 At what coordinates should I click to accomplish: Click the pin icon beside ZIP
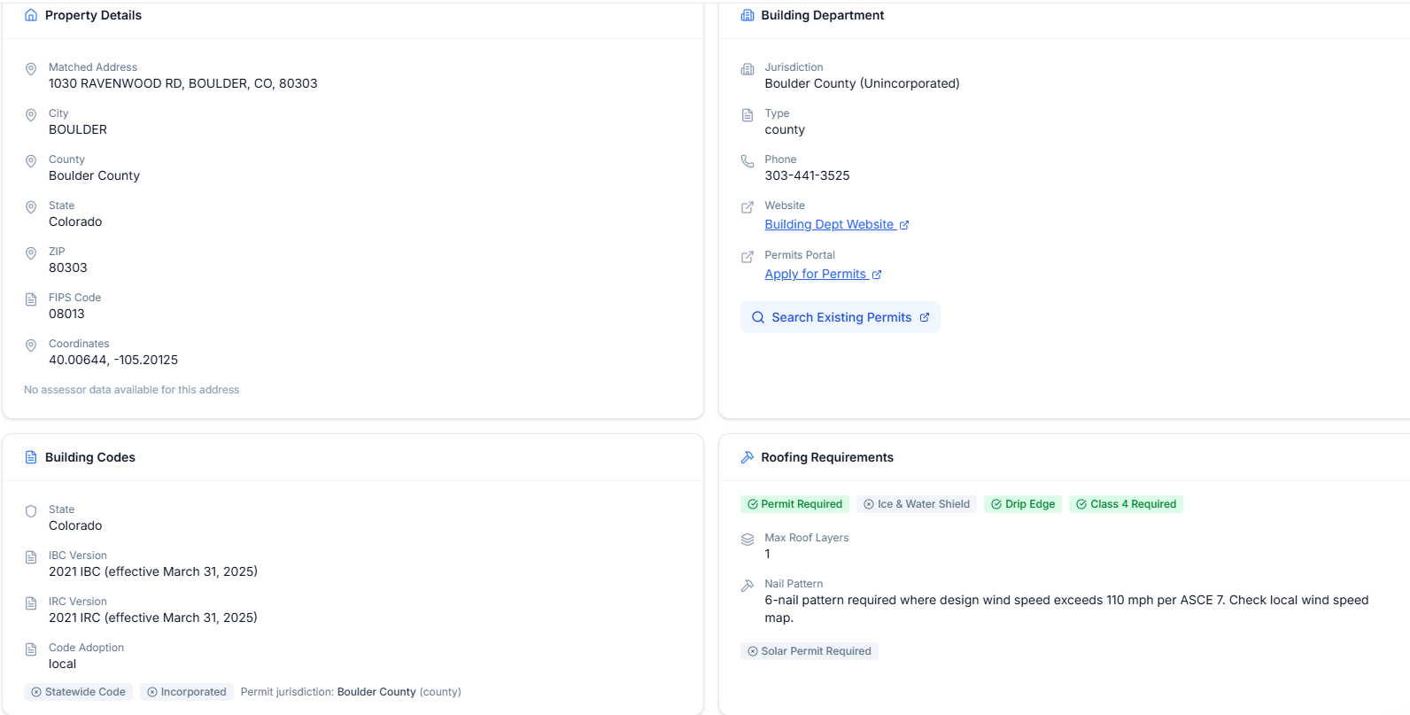click(31, 253)
